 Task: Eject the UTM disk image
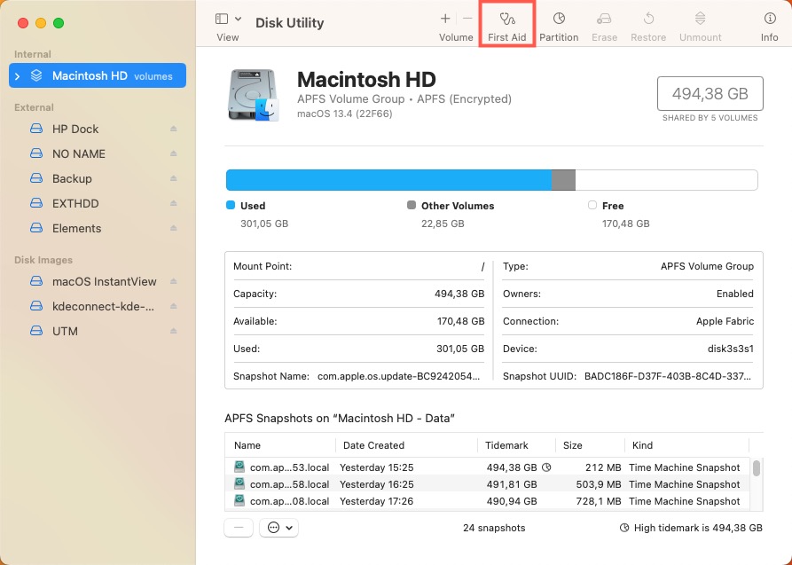pyautogui.click(x=174, y=332)
